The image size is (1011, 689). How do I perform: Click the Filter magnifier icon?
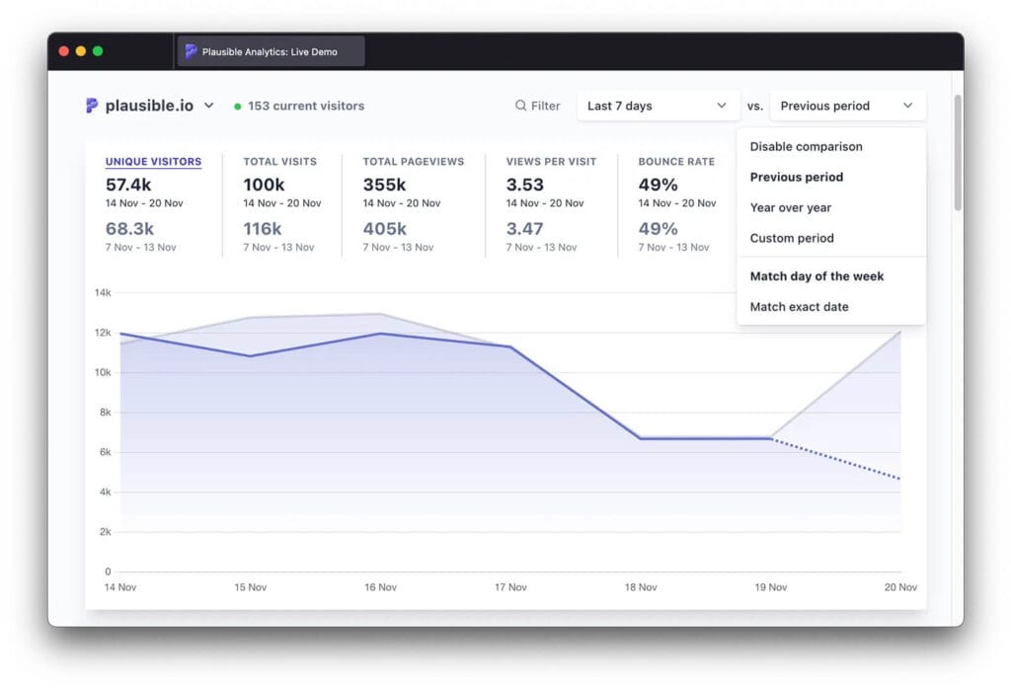pos(520,106)
